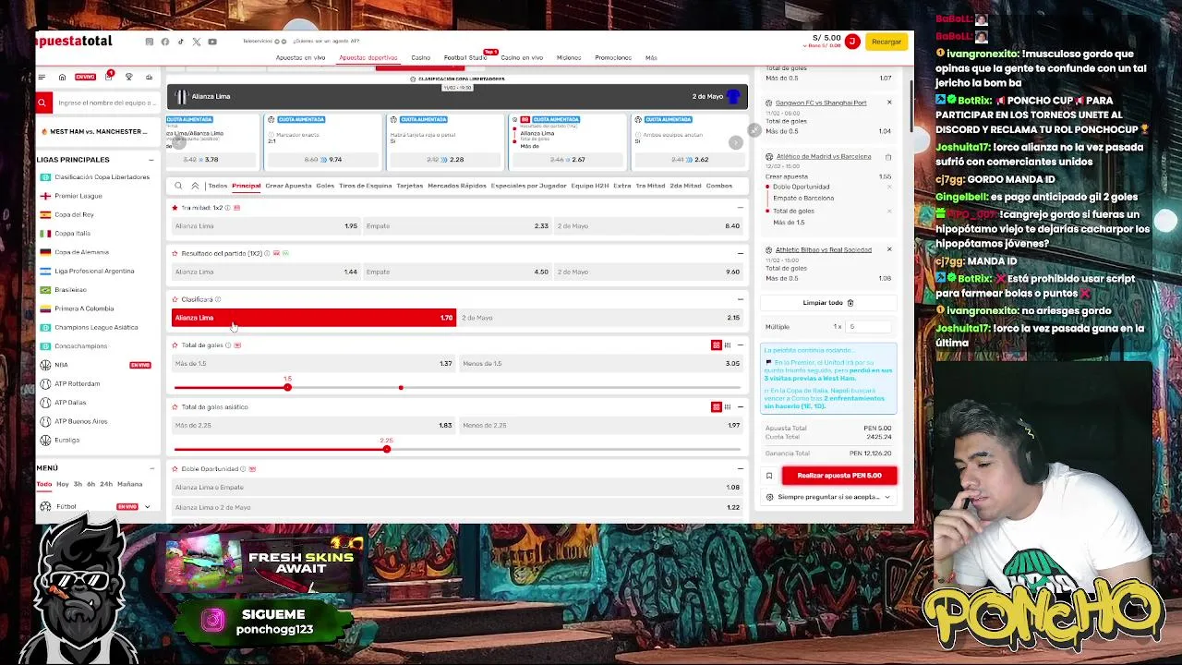Switch to the Goles market tab
The height and width of the screenshot is (665, 1182).
[325, 186]
